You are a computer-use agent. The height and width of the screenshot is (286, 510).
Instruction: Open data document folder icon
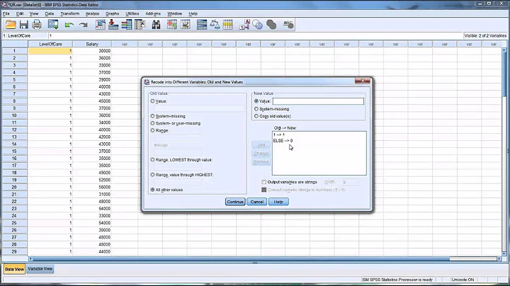[11, 25]
